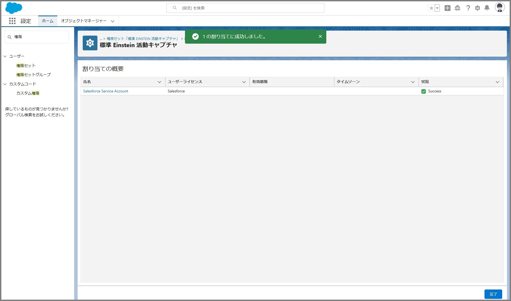Open the user profile avatar
Viewport: 511px width, 301px height.
click(499, 7)
